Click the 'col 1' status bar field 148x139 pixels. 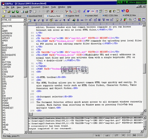[x=108, y=135]
